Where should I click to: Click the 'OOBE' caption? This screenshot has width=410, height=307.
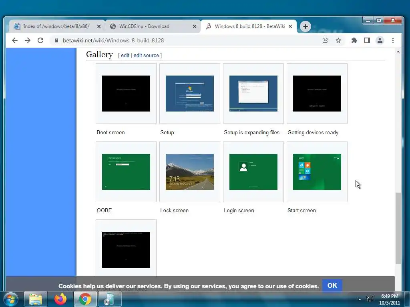tap(105, 210)
